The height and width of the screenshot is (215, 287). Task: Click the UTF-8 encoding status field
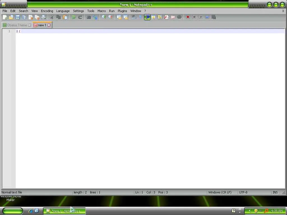(243, 192)
